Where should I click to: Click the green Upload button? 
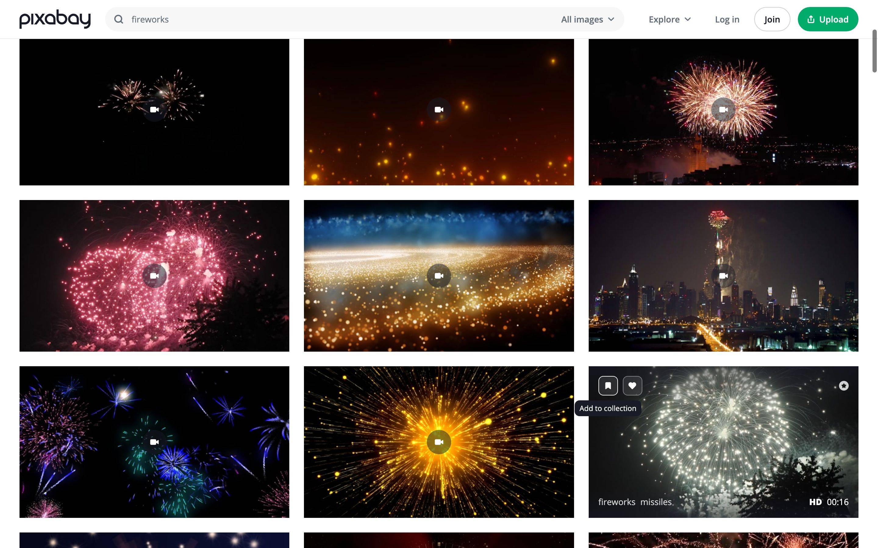click(x=828, y=19)
